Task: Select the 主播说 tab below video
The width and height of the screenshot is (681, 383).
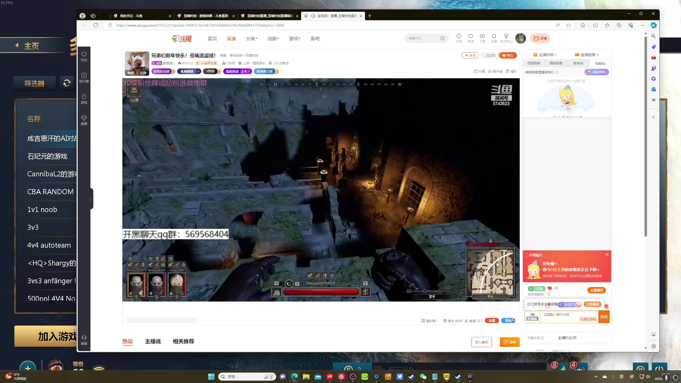Action: [x=153, y=341]
